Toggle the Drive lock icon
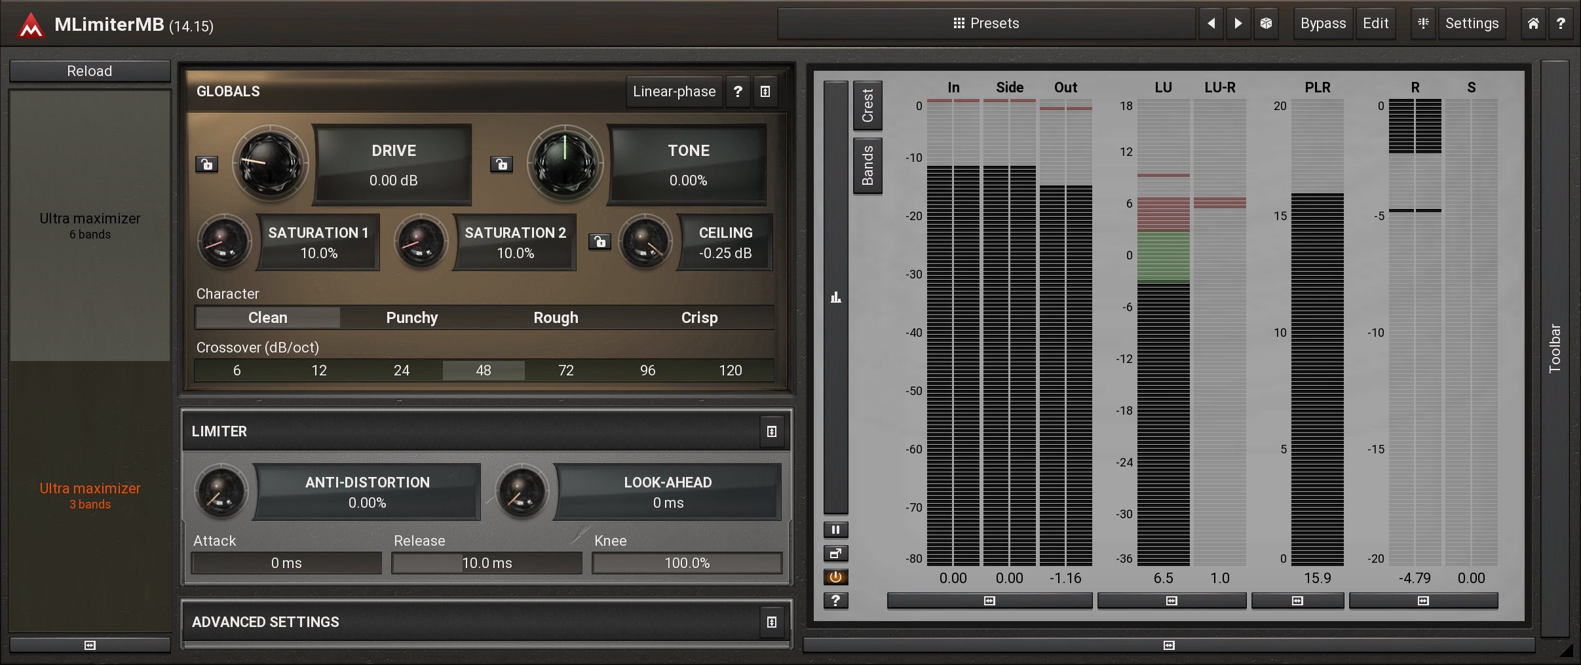This screenshot has height=665, width=1581. coord(207,164)
